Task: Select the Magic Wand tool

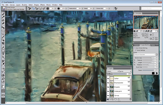Action: point(3,37)
